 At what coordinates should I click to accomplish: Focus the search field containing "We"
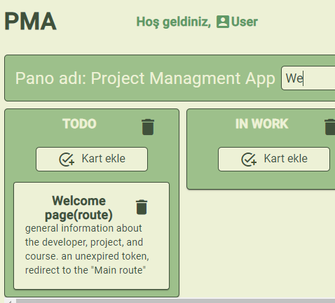(308, 78)
